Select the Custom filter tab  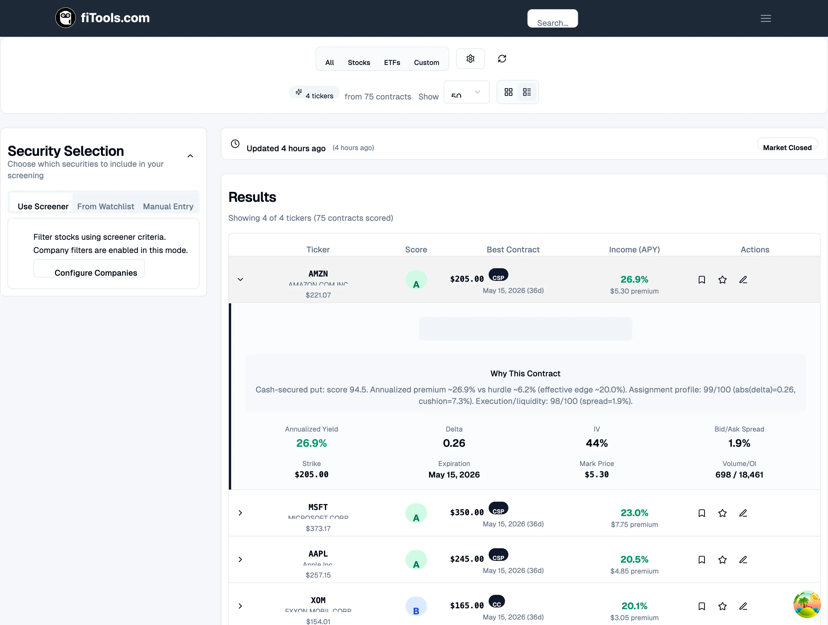[426, 62]
